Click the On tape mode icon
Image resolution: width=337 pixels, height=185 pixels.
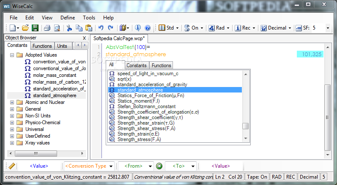point(187,28)
